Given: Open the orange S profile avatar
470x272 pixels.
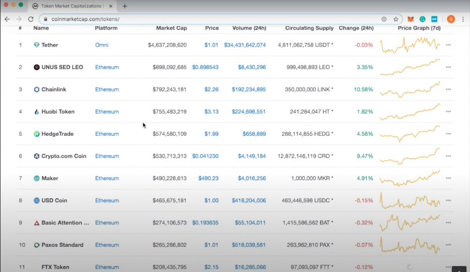Looking at the screenshot, I should coord(451,19).
